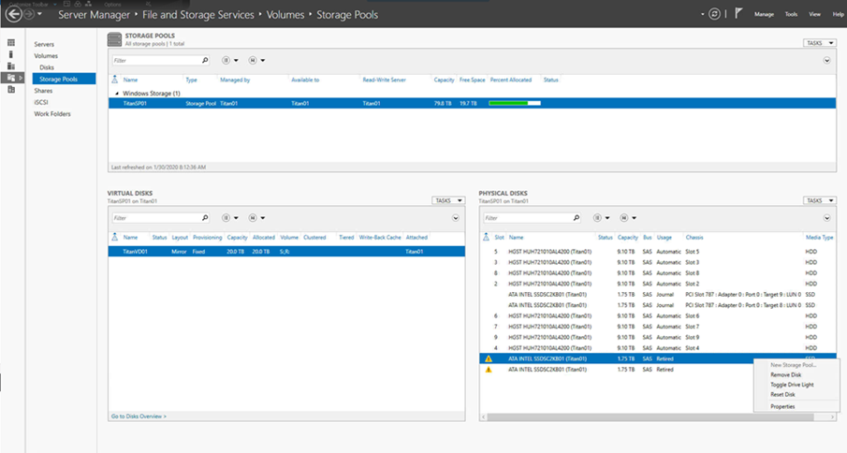Open the Physical Disks TASKS dropdown
The width and height of the screenshot is (847, 453).
coord(820,200)
